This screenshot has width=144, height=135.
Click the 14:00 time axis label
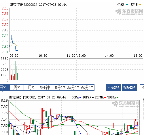coord(109,56)
